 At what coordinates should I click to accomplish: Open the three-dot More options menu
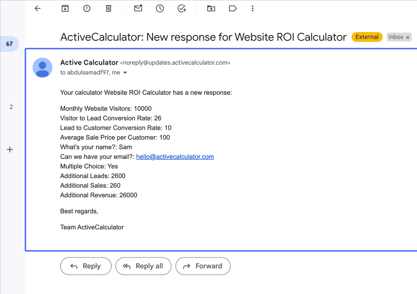253,8
